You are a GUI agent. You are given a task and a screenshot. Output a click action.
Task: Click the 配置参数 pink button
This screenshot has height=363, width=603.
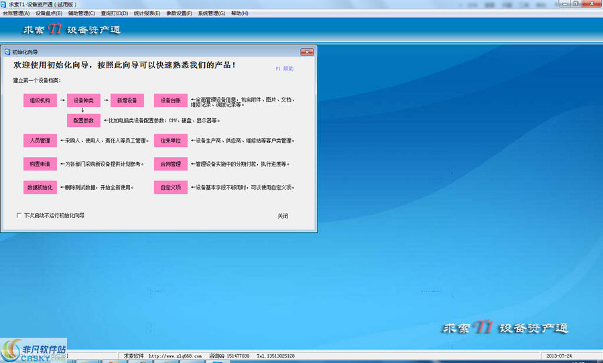coord(84,120)
